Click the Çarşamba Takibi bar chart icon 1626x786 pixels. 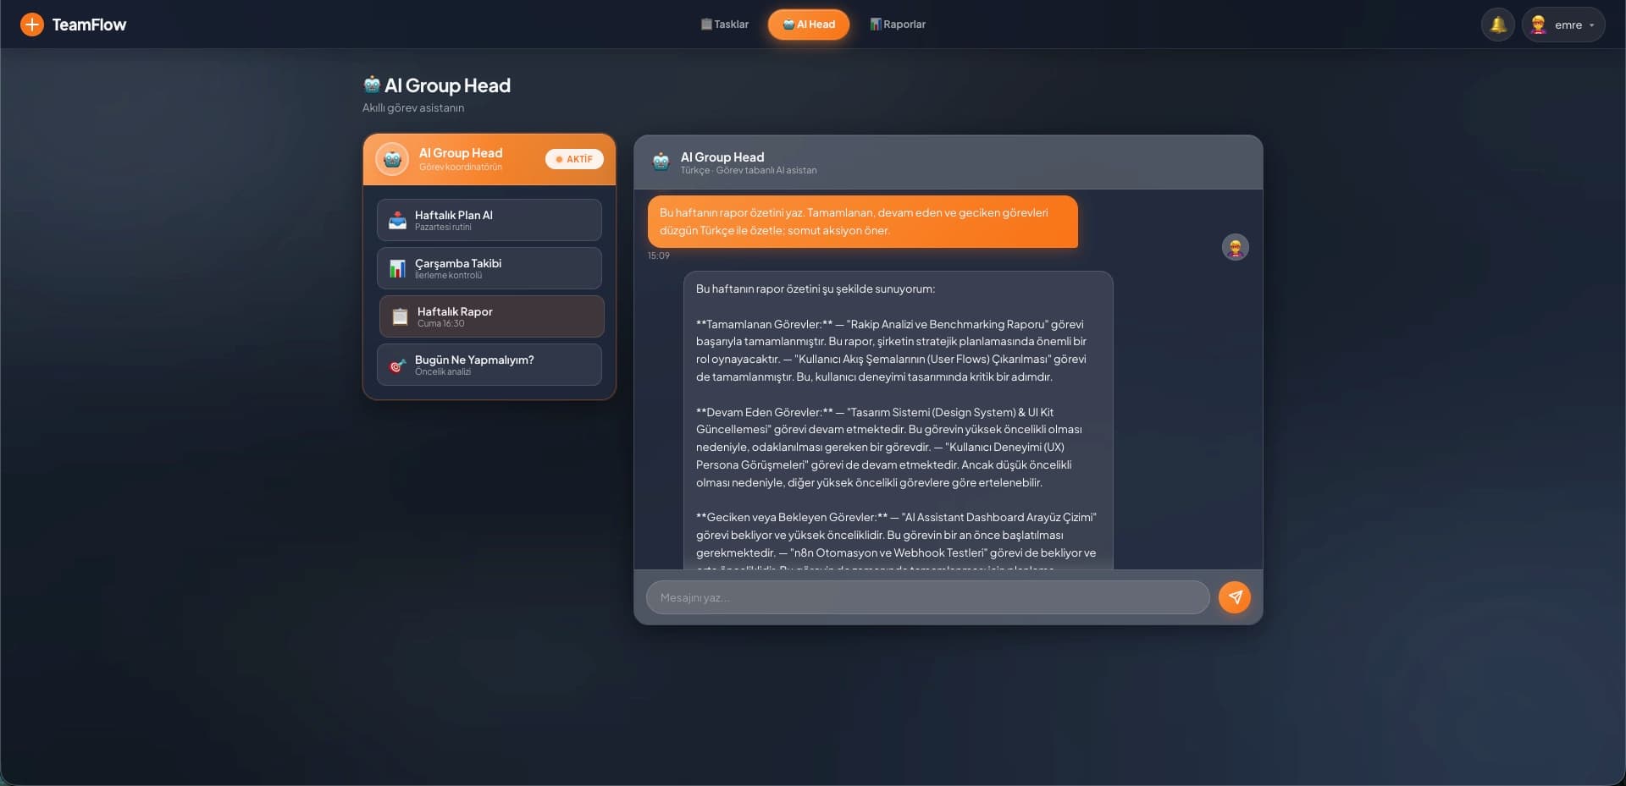coord(397,269)
